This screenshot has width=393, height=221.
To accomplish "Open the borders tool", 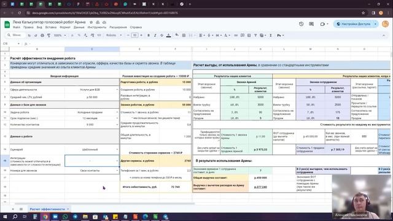I will [184, 36].
